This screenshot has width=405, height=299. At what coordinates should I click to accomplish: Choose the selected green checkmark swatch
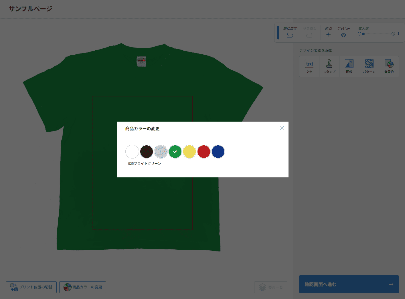(x=175, y=152)
